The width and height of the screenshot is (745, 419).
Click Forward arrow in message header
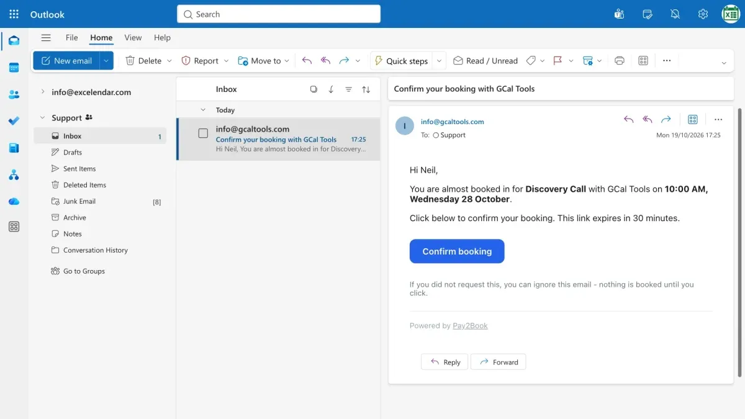point(666,119)
